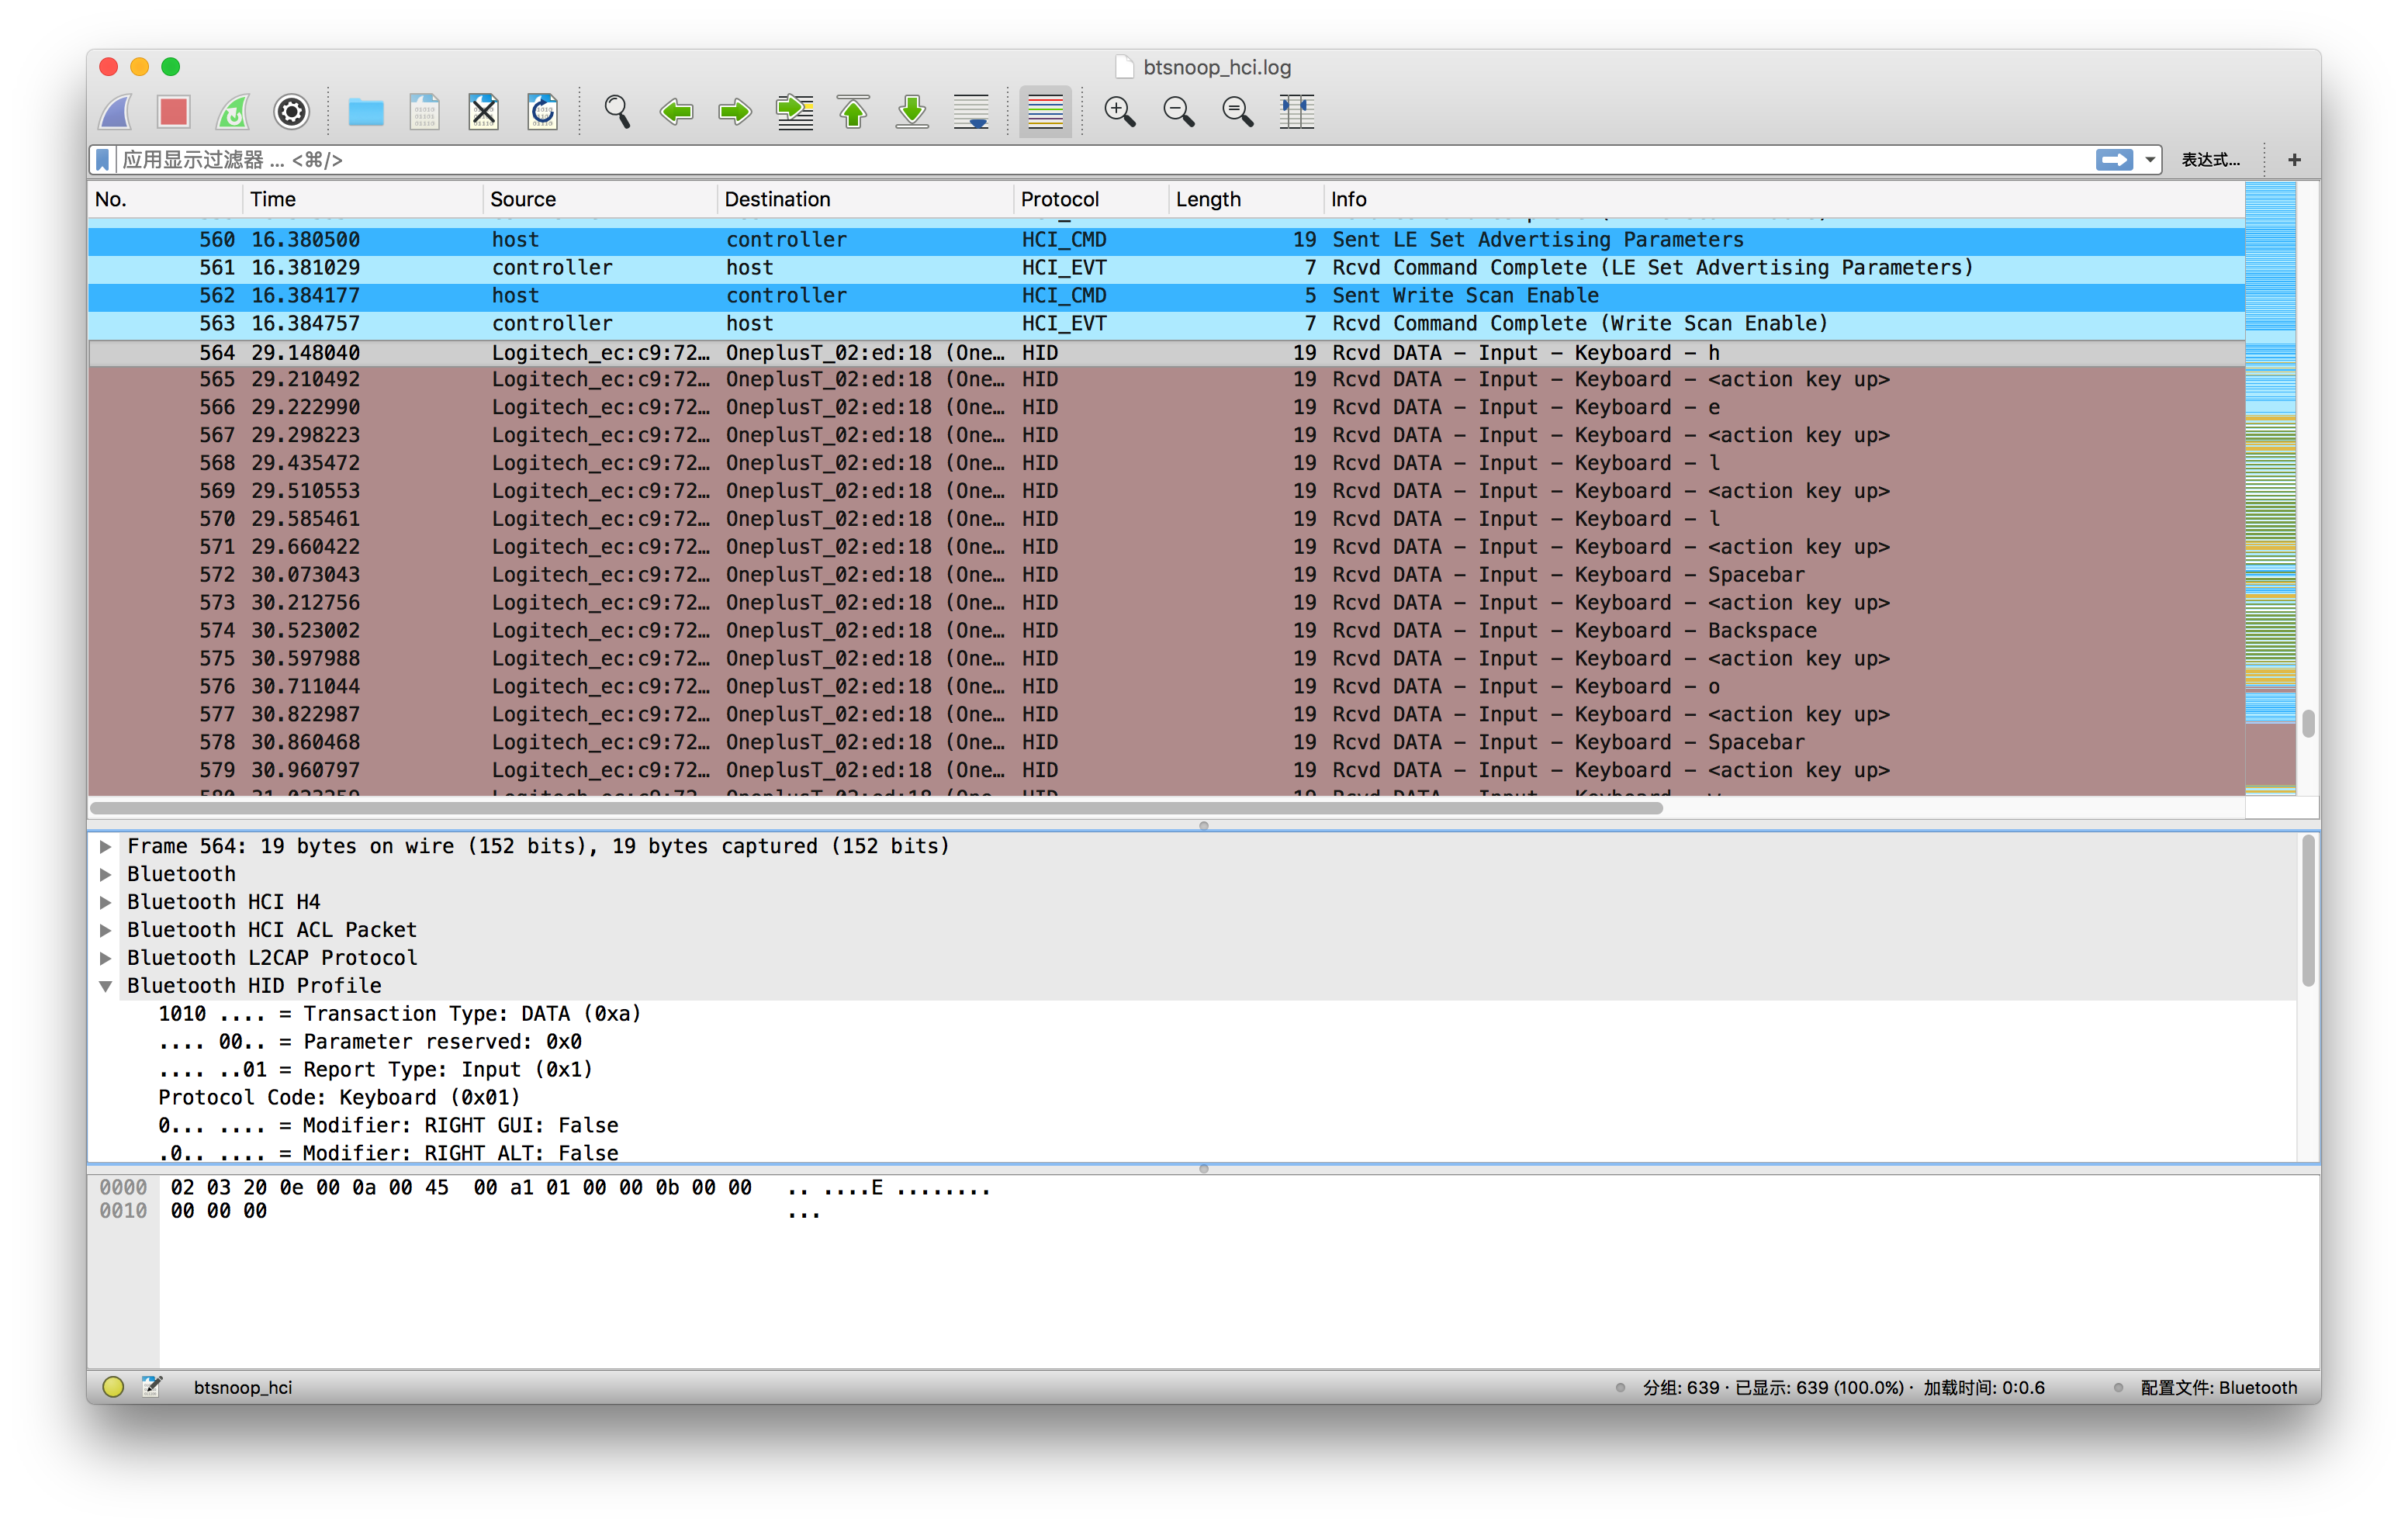Click the Info column header

tap(1348, 199)
